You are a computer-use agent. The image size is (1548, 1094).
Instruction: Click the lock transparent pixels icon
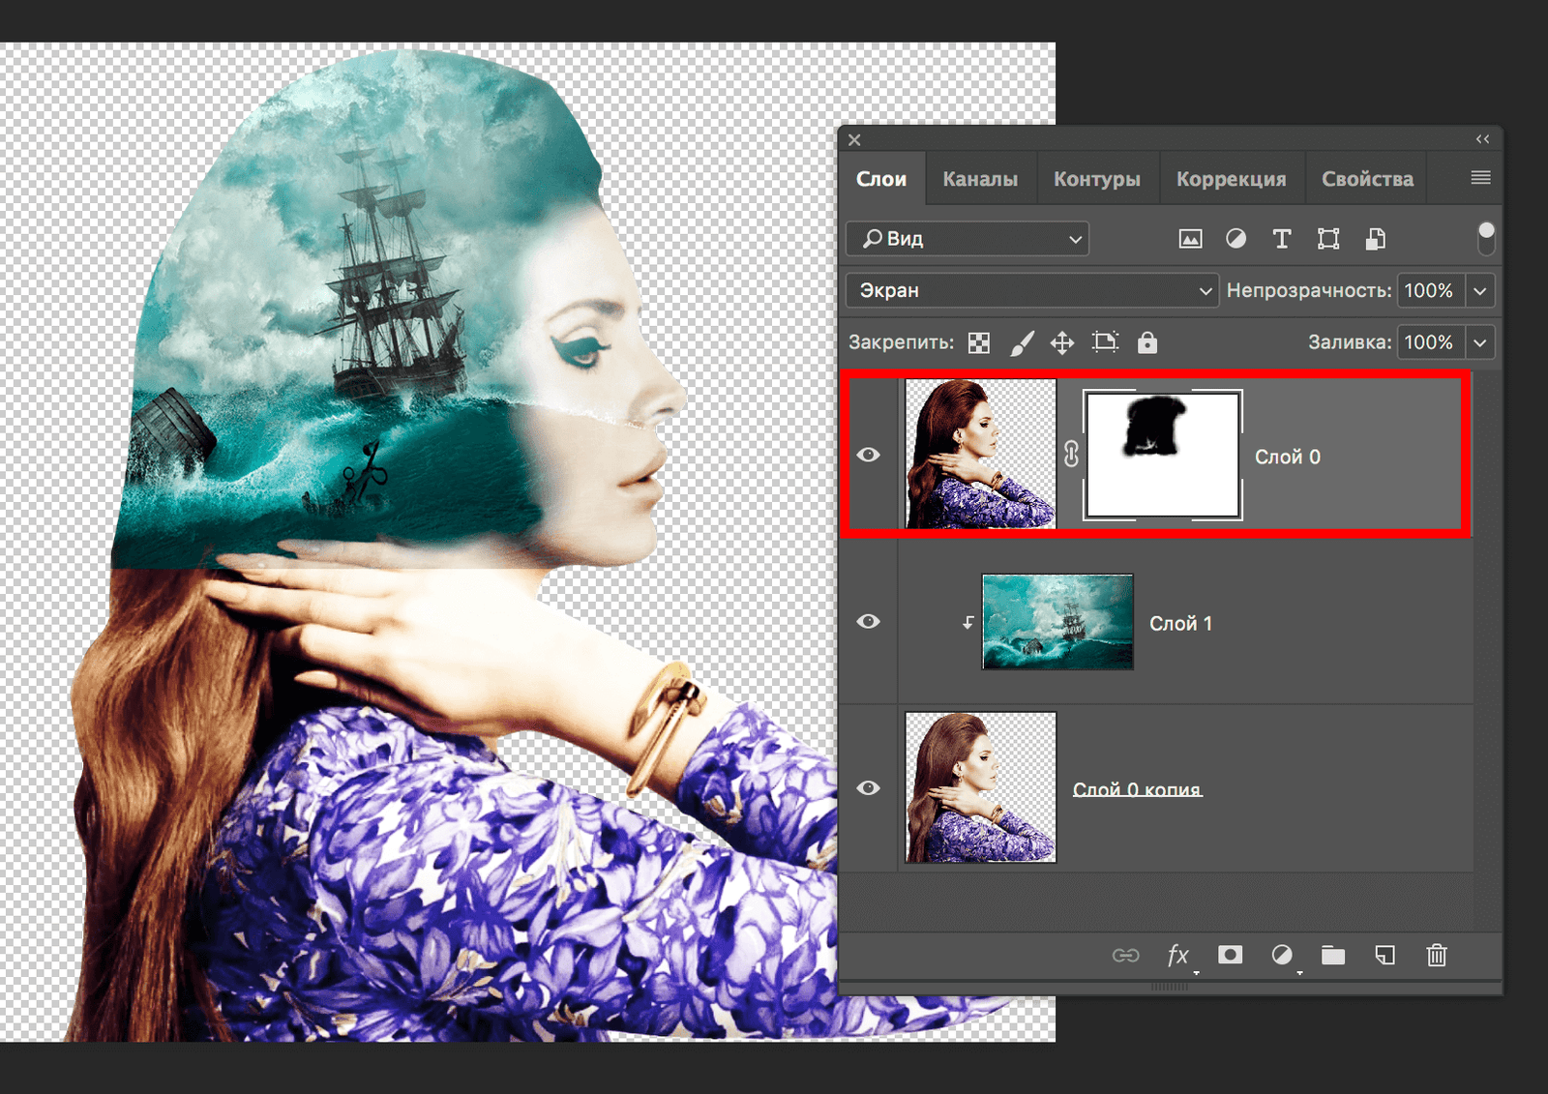[979, 342]
